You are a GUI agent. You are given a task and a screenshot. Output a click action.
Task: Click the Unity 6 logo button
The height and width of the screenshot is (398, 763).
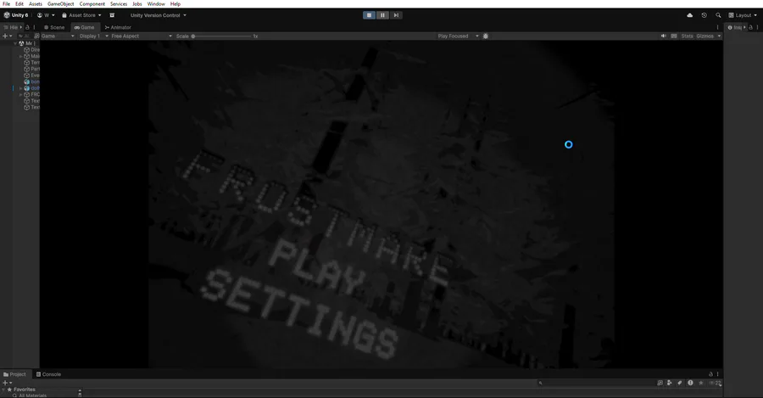(x=16, y=15)
